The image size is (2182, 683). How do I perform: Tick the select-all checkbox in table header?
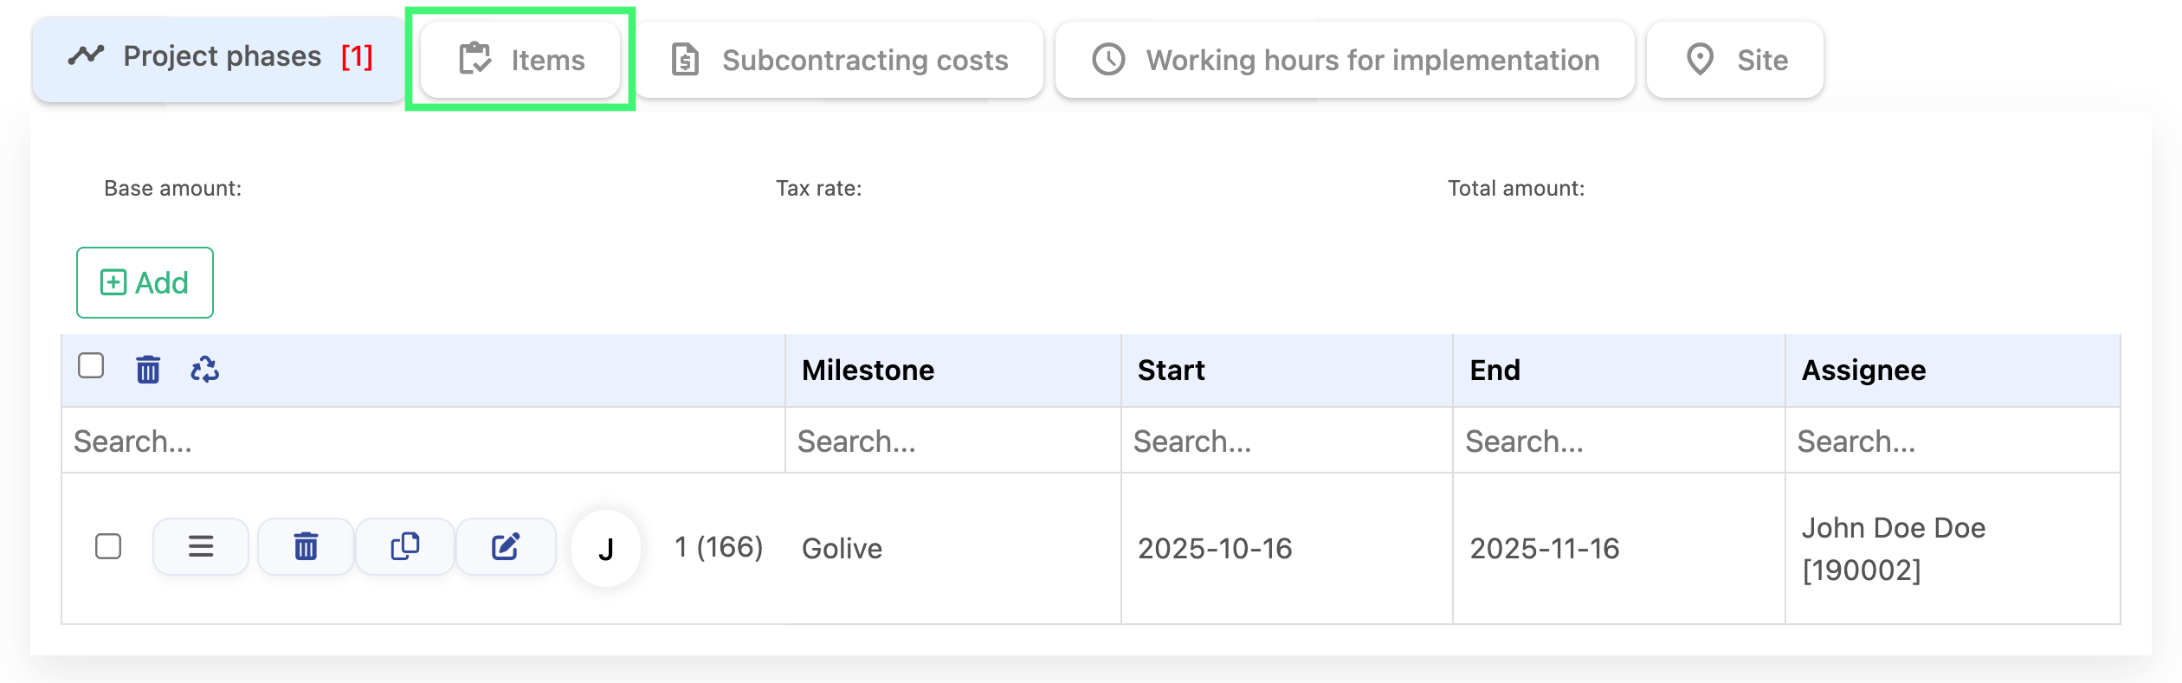[x=91, y=366]
